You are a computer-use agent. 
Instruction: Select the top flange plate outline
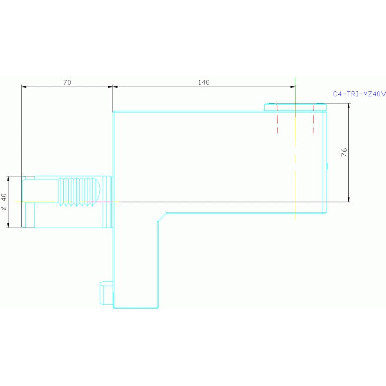coord(295,107)
